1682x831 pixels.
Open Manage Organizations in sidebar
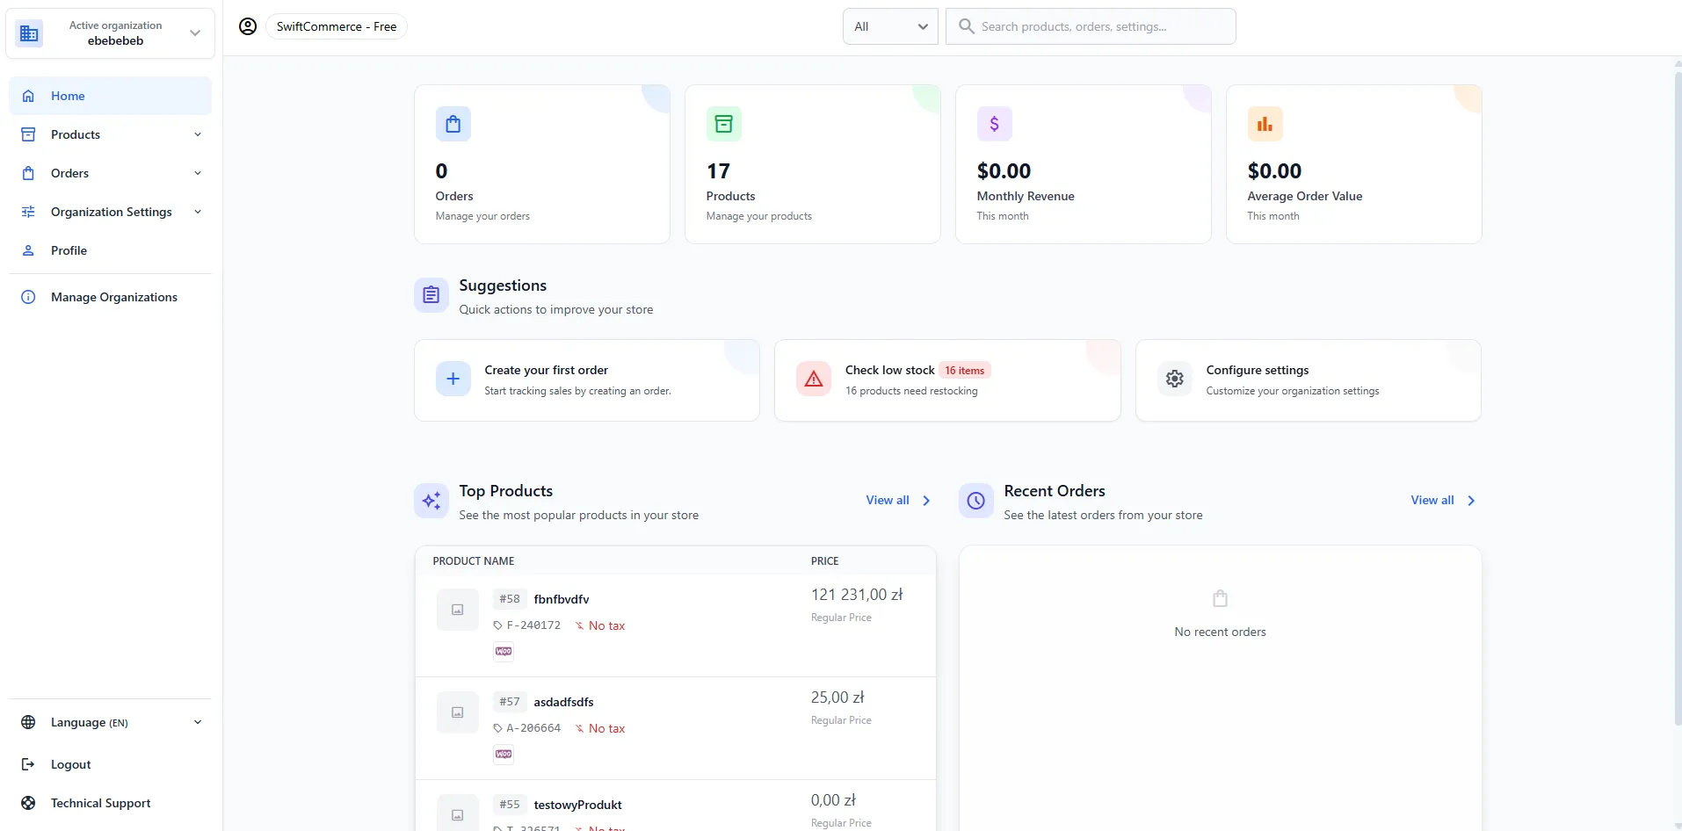[x=113, y=297]
